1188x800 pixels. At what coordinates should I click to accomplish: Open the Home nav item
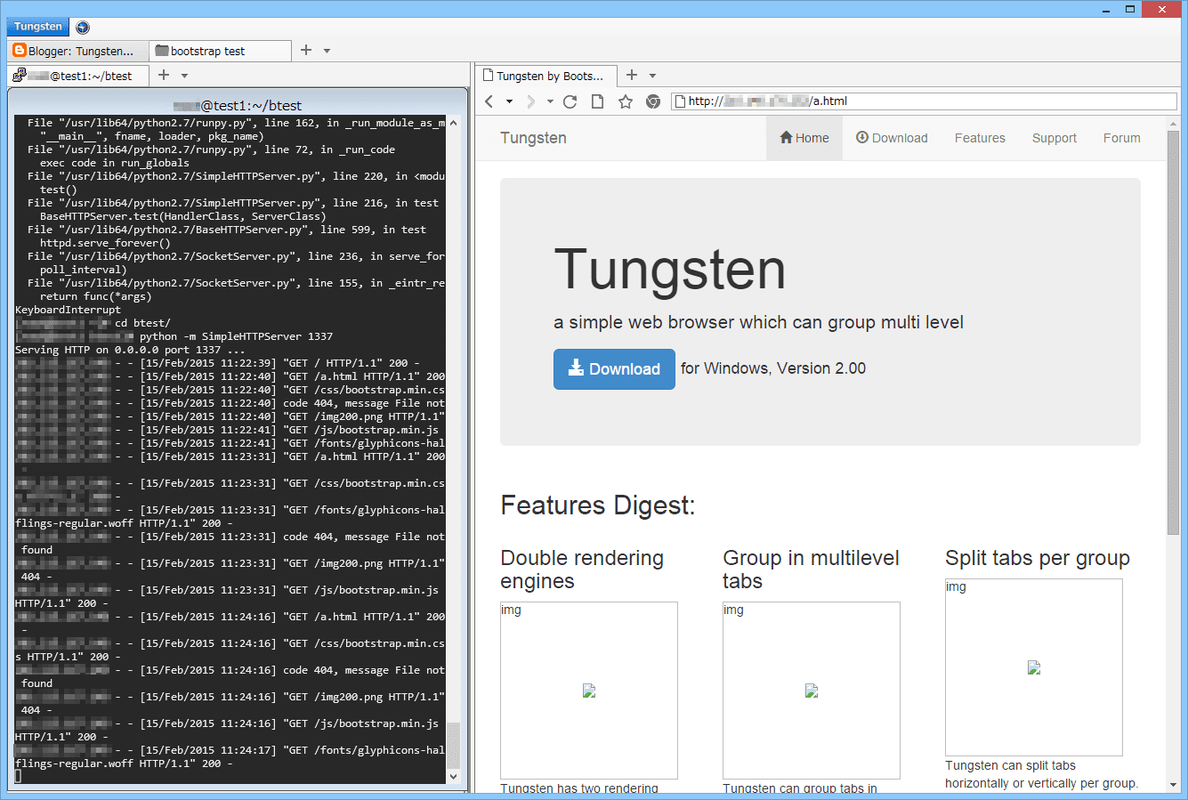[x=804, y=138]
